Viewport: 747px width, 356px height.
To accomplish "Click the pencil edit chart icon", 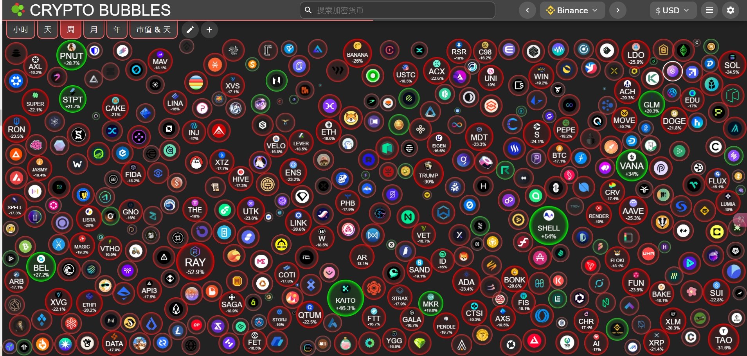I will (x=190, y=30).
